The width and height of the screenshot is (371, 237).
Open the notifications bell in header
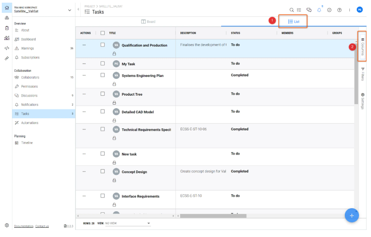click(x=319, y=10)
